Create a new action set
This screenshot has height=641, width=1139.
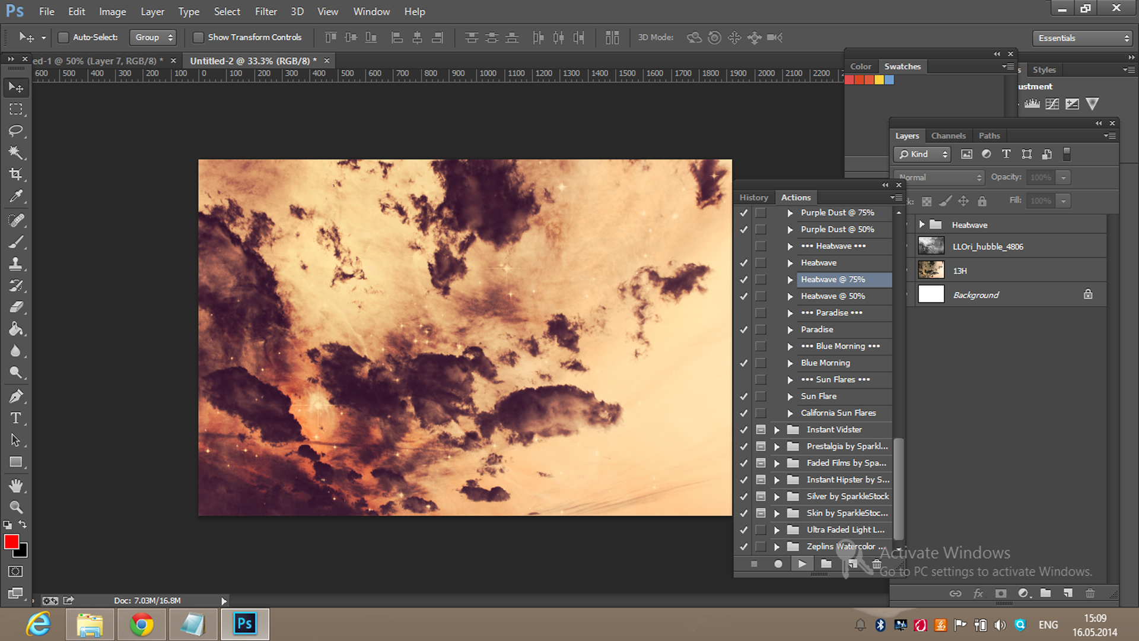tap(826, 564)
